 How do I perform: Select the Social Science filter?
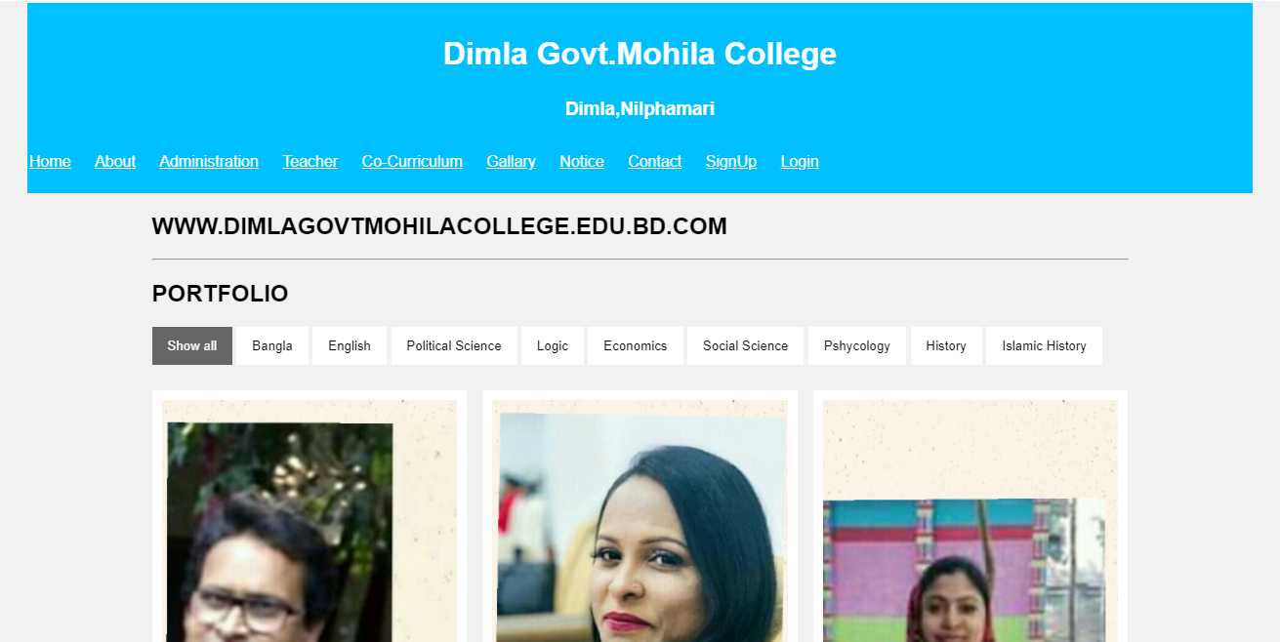(746, 345)
